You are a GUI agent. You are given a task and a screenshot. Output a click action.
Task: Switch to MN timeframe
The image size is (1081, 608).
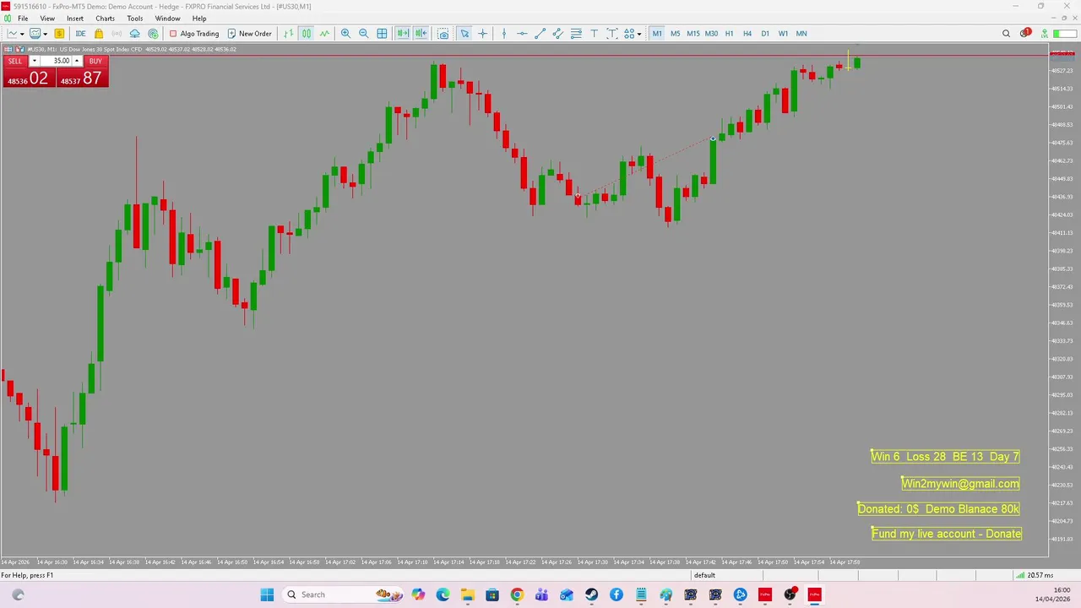801,34
